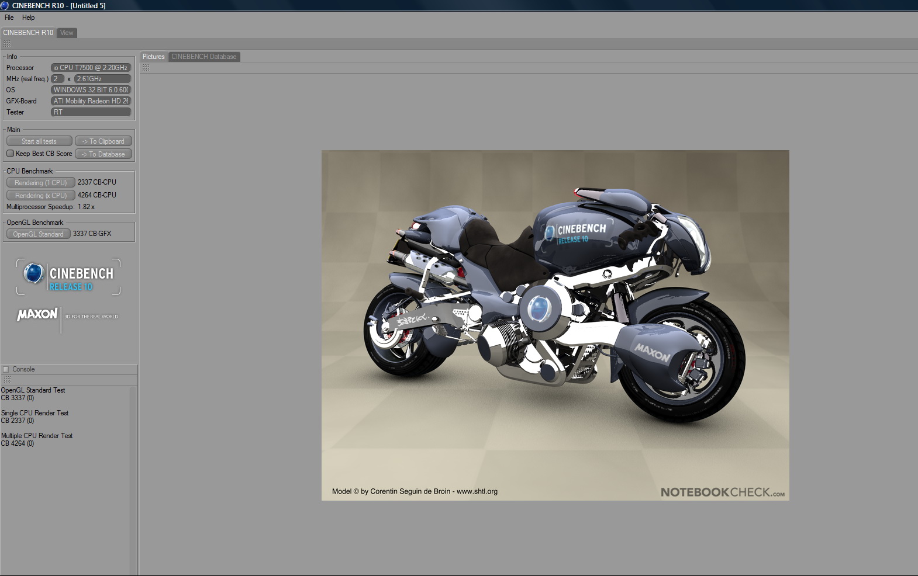Click the 'CB 3337 (0)' console line
The image size is (918, 576).
pos(18,398)
